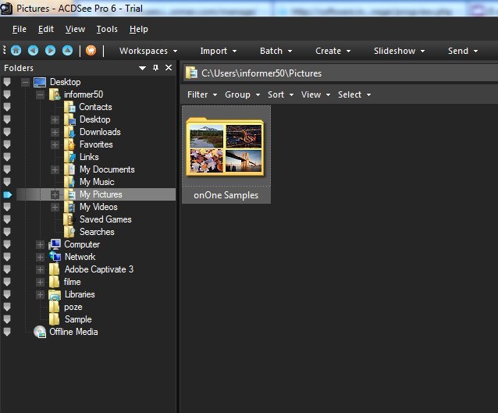Toggle Easy-Select marker for Computer
Viewport: 498px width, 413px height.
(7, 244)
